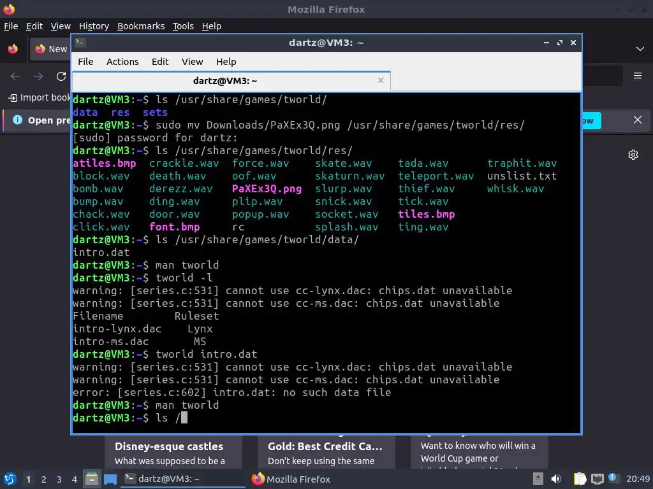
Task: Minimize the terminal window
Action: pyautogui.click(x=547, y=43)
